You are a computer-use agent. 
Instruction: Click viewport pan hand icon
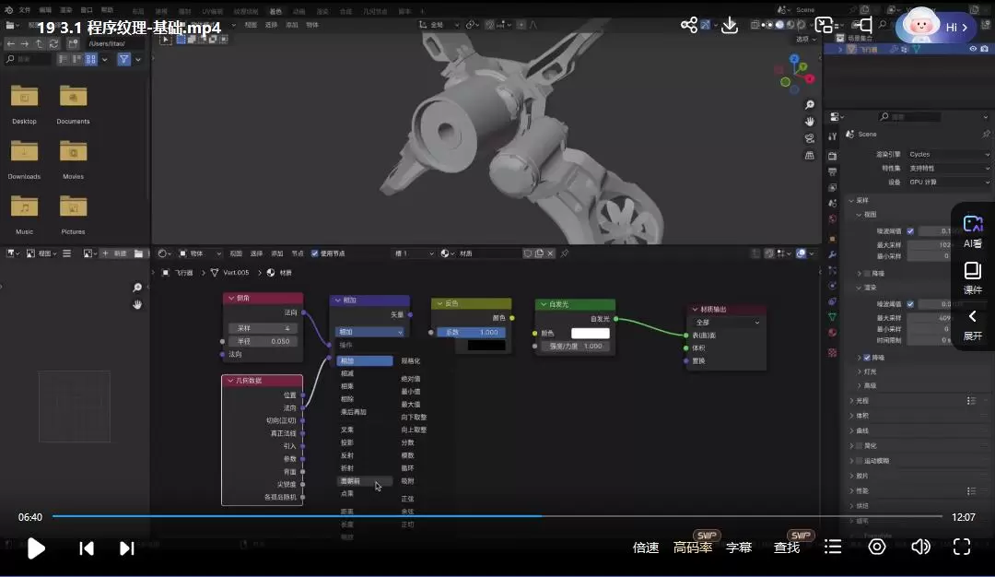(x=810, y=122)
